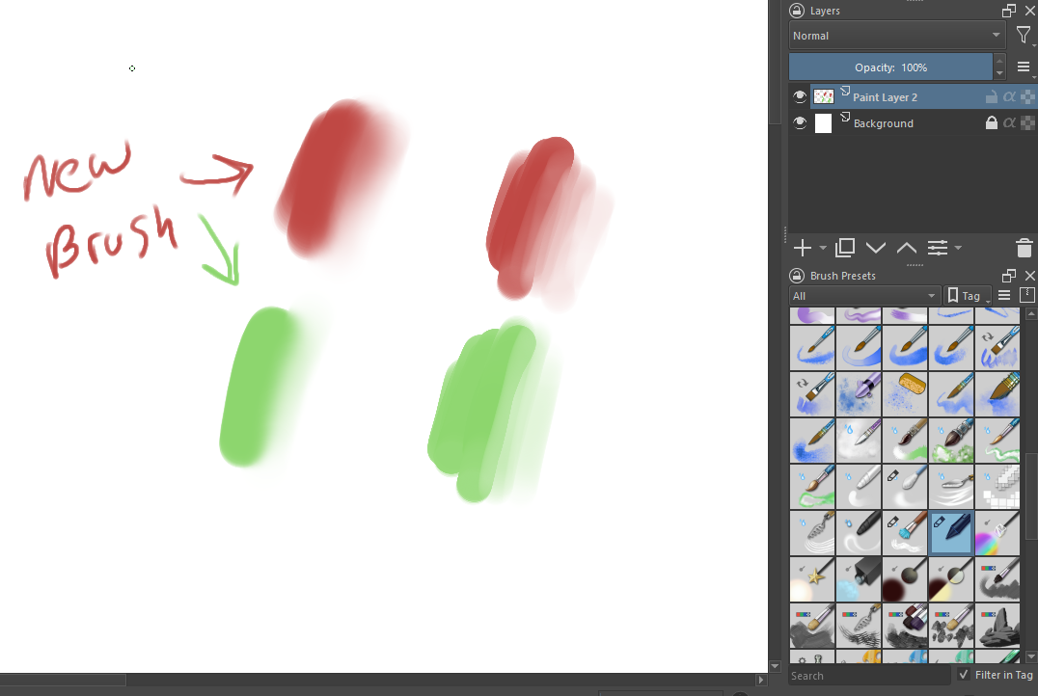Move layer up with the up chevron
This screenshot has height=696, width=1038.
906,248
